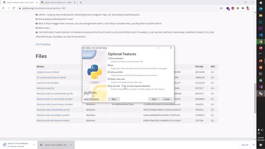The height and width of the screenshot is (149, 265).
Task: Open the notification center icon
Action: tap(260, 145)
